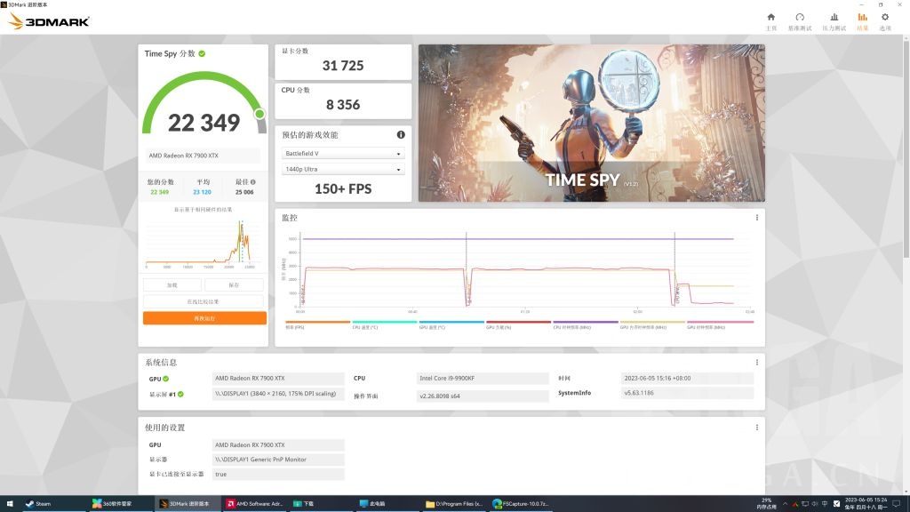The width and height of the screenshot is (910, 512).
Task: Open the 选项 settings gear icon
Action: coord(884,19)
